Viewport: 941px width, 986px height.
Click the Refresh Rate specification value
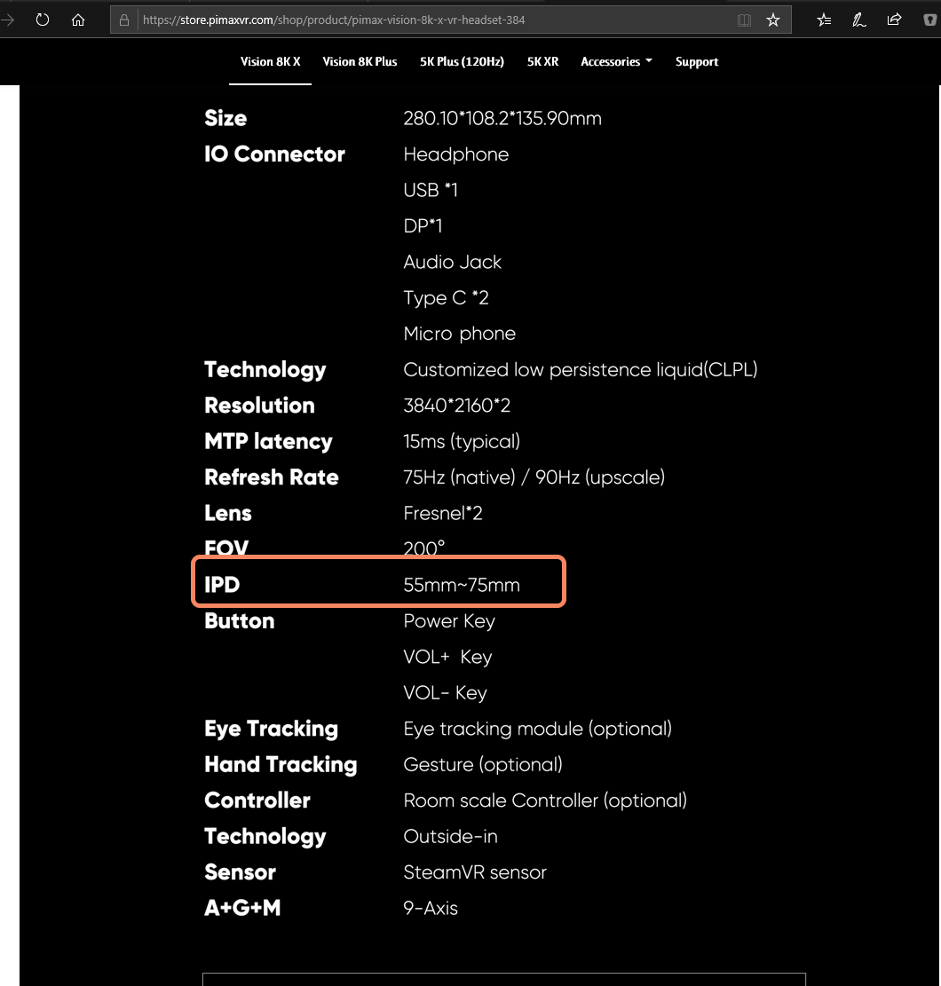point(534,477)
